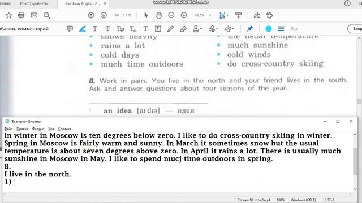Image resolution: width=362 pixels, height=203 pixels.
Task: Choose the add text comment tool
Action: 145,29
